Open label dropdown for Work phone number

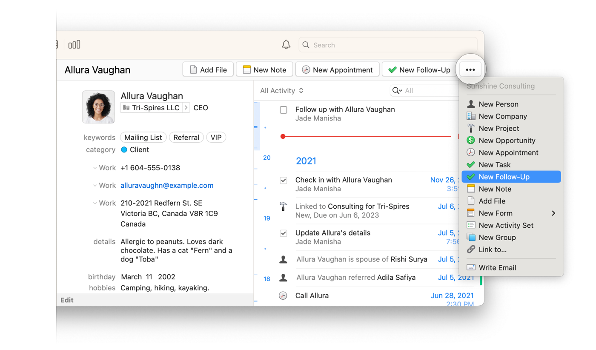[x=95, y=168]
